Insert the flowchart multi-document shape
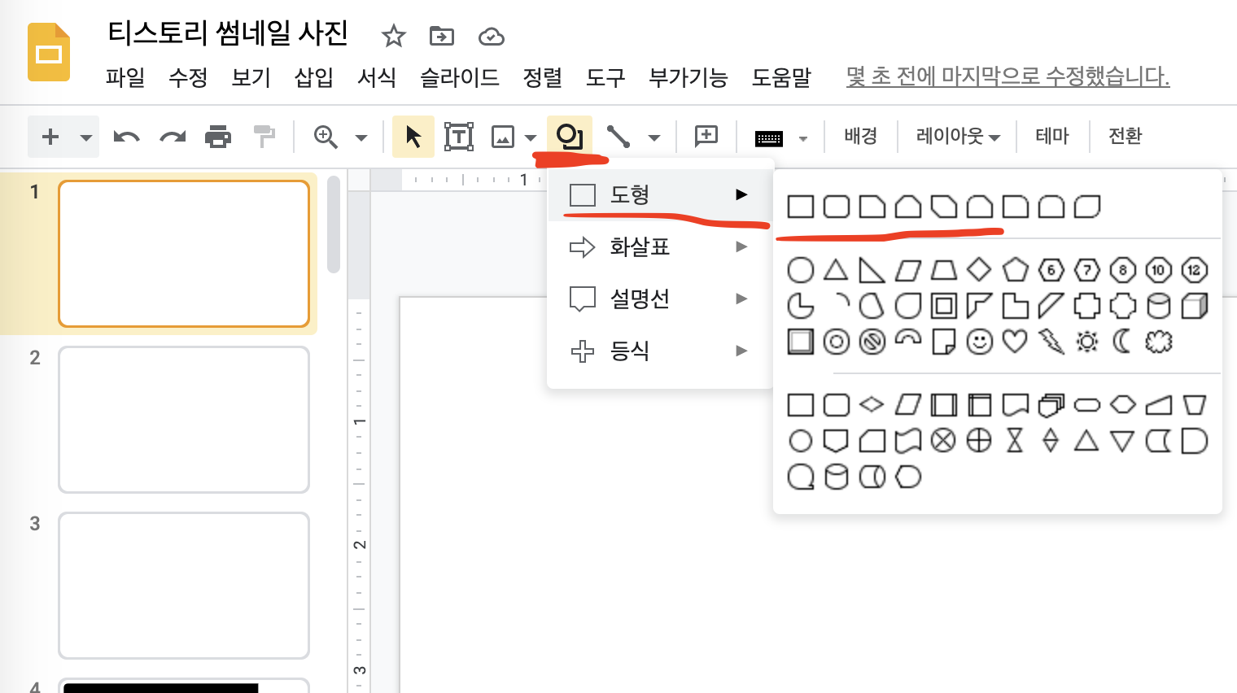Image resolution: width=1237 pixels, height=693 pixels. pyautogui.click(x=1051, y=404)
